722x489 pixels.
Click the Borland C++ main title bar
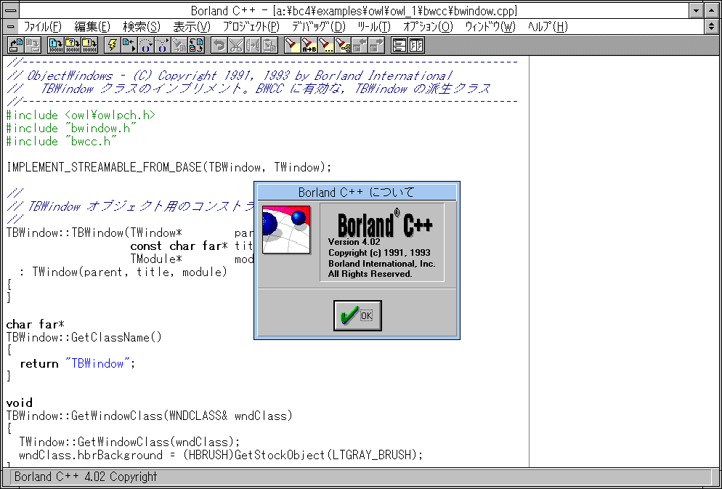[354, 10]
